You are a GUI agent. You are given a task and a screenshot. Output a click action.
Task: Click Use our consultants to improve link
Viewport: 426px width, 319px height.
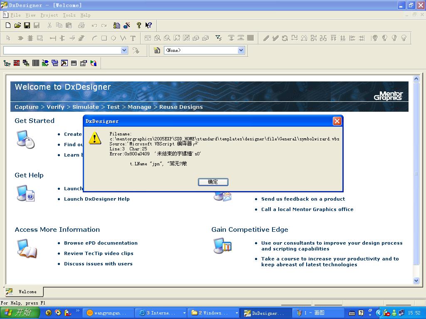click(x=332, y=246)
